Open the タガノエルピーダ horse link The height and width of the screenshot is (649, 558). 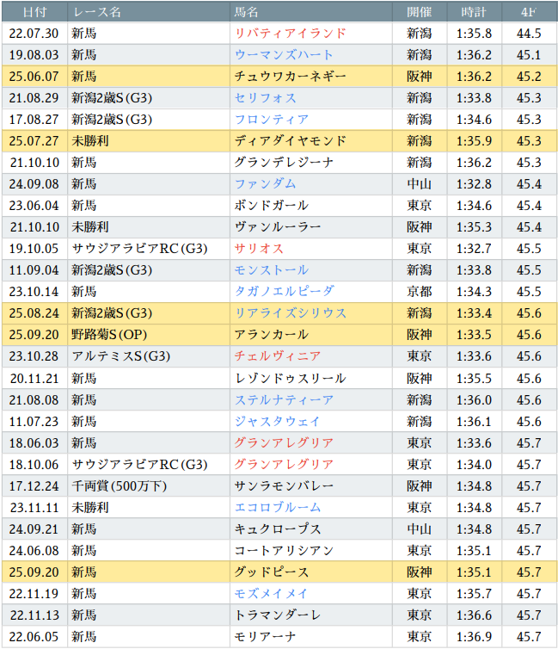(x=285, y=292)
